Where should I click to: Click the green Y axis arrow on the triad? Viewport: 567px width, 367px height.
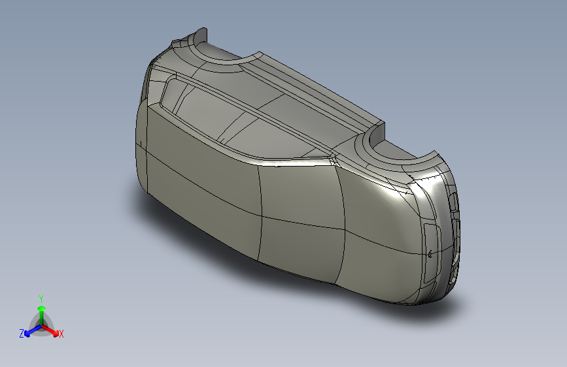[42, 315]
